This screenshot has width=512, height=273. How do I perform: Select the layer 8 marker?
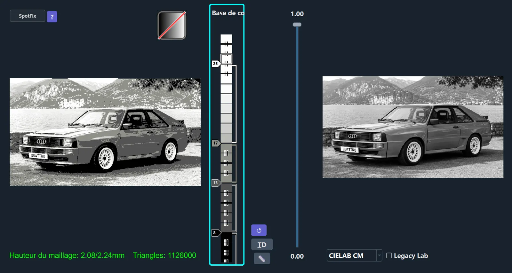[216, 233]
